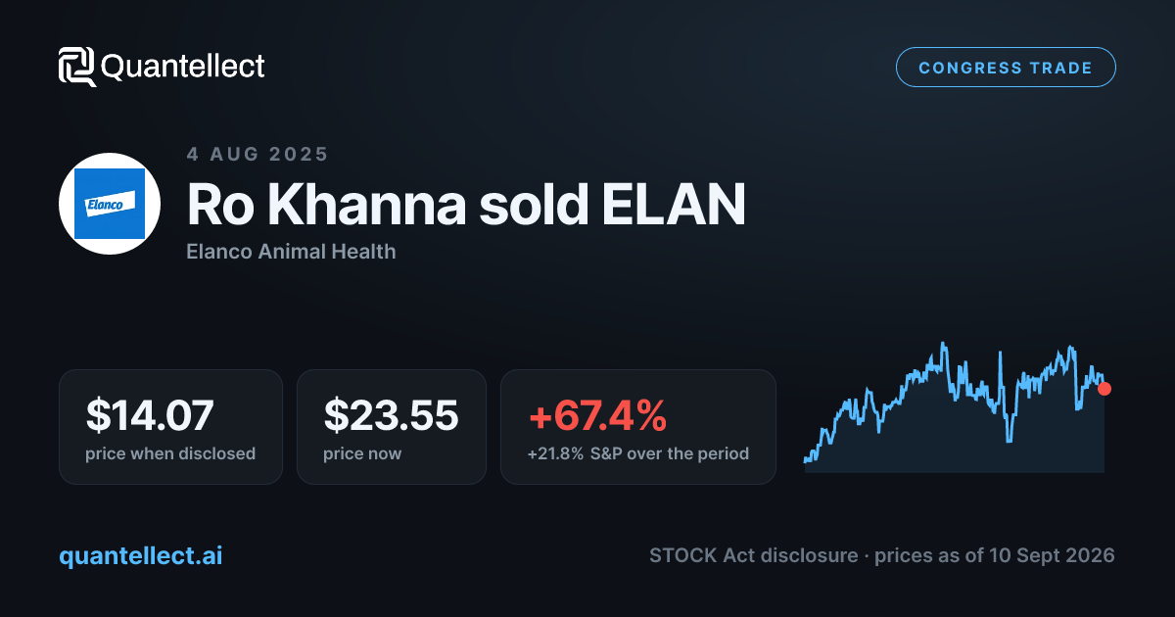Click the ELAN price sparkline chart

coord(955,407)
